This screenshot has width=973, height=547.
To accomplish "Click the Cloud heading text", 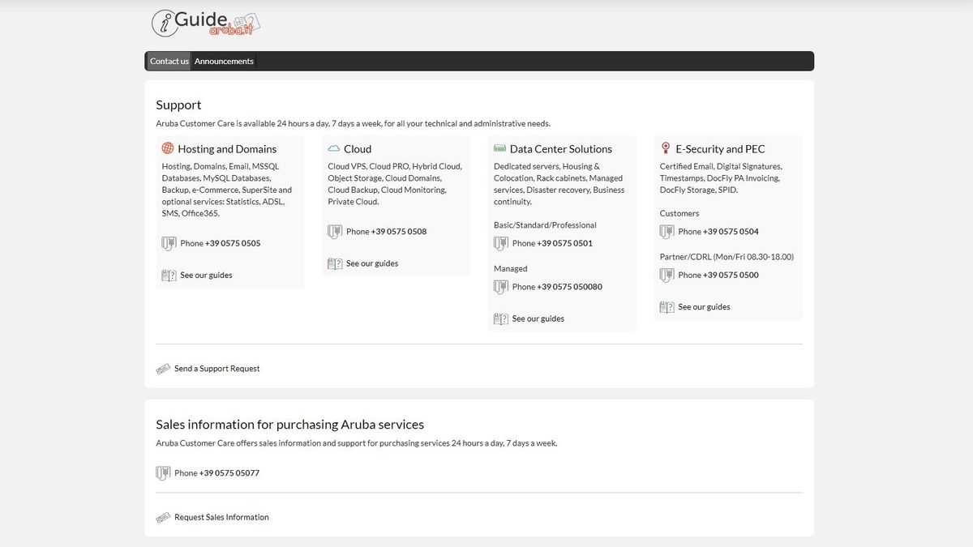I will pos(358,149).
